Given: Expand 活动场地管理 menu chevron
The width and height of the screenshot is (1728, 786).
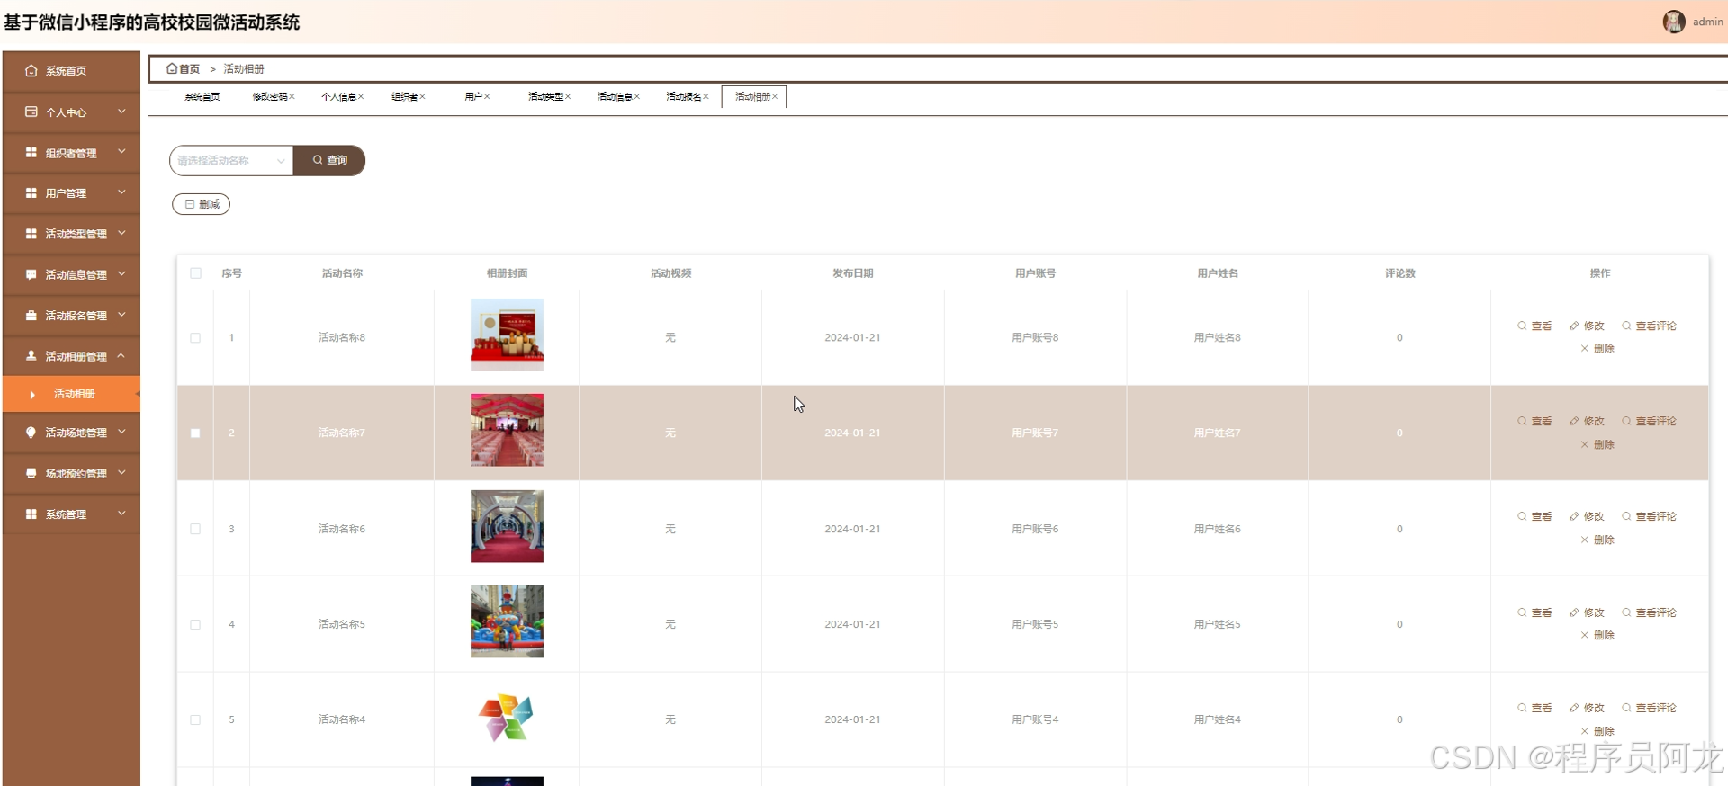Looking at the screenshot, I should click(x=121, y=432).
